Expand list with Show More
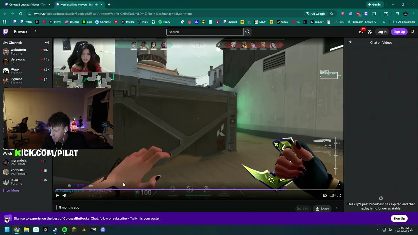Screen dimensions: 418x235 [x=11, y=190]
